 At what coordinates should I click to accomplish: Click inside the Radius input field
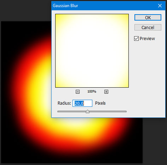pos(82,103)
